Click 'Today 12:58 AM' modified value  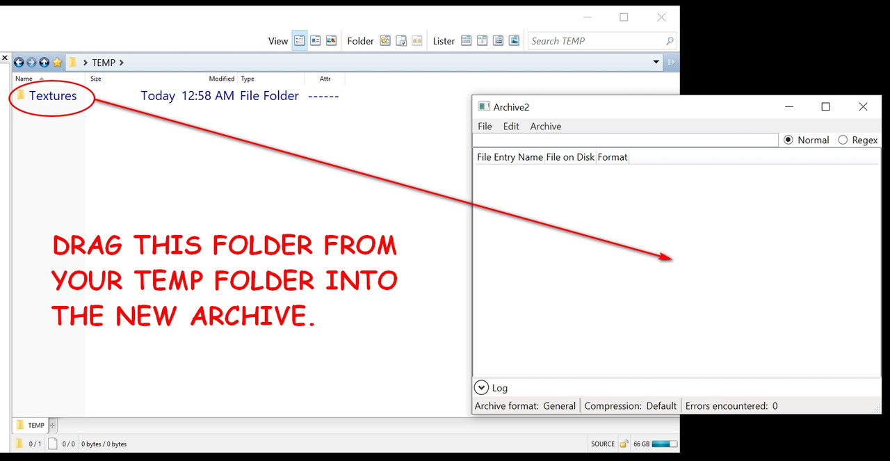(x=188, y=96)
